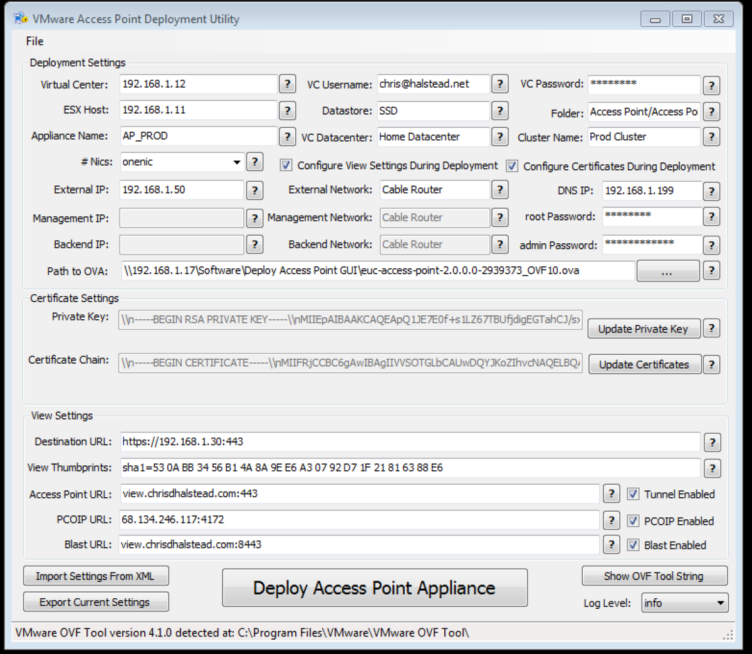Screen dimensions: 752x654
Task: Expand the # Nics dropdown
Action: point(237,162)
